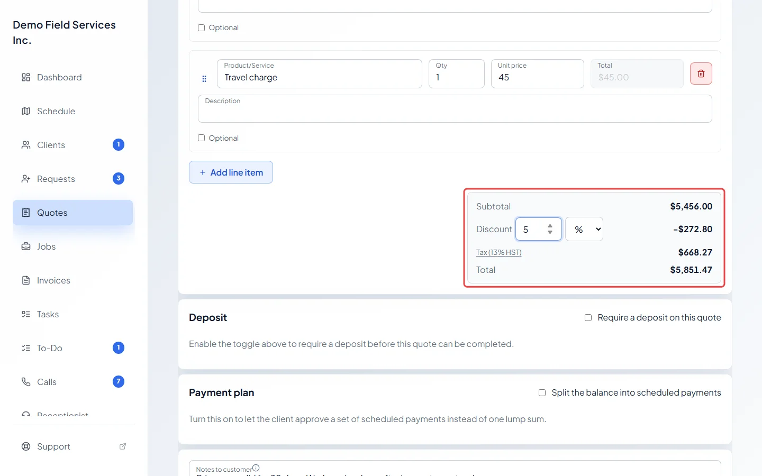Delete the Travel charge line item
The image size is (762, 476).
(701, 74)
